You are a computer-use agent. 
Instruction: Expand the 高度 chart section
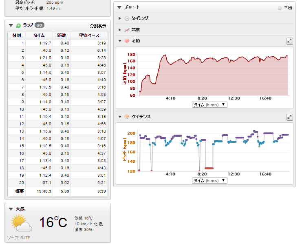[x=120, y=30]
